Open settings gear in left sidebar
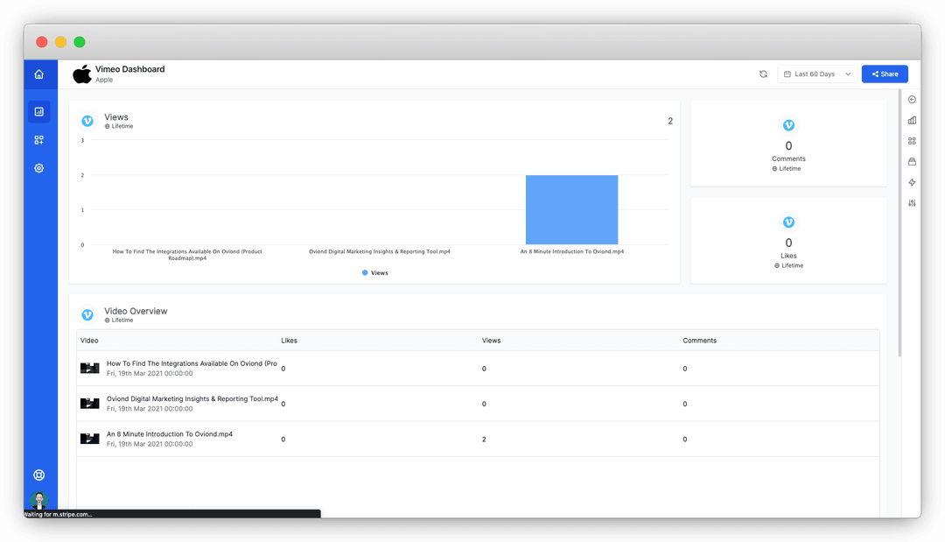This screenshot has height=542, width=945. [x=39, y=168]
